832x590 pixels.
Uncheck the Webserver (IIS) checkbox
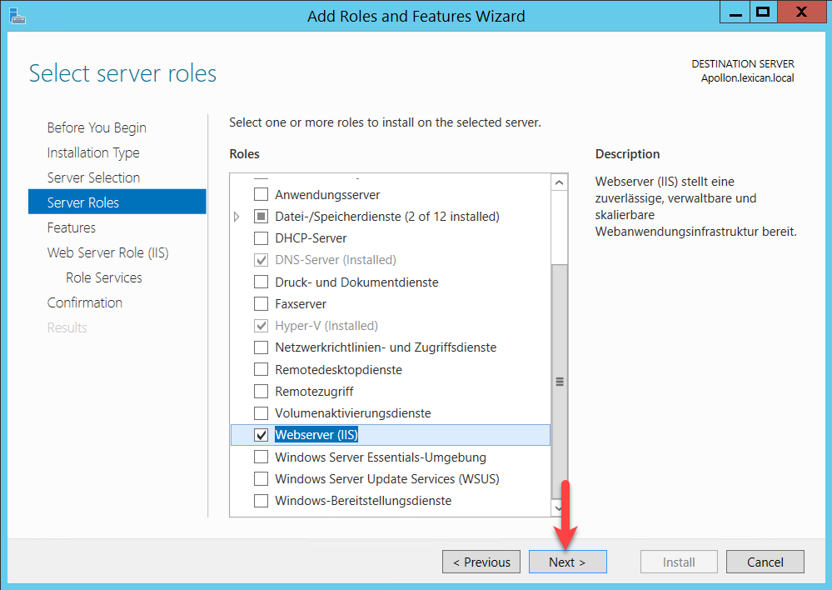click(x=262, y=435)
